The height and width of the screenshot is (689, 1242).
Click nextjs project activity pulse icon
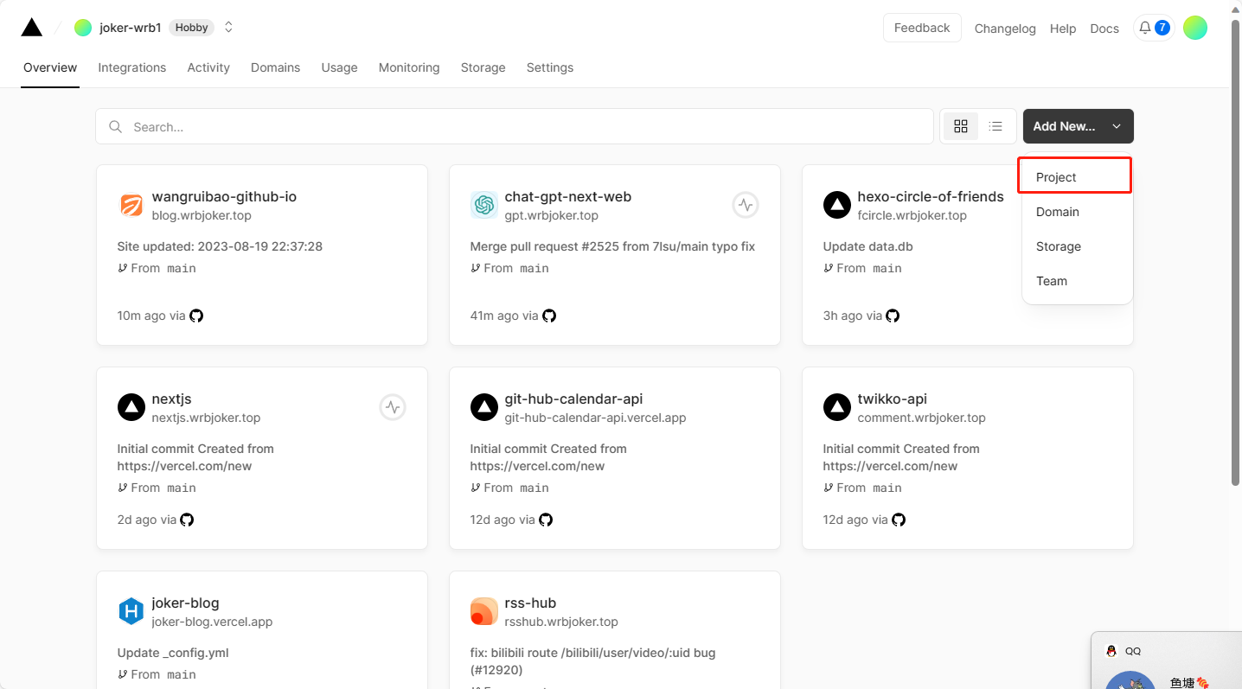click(x=393, y=407)
